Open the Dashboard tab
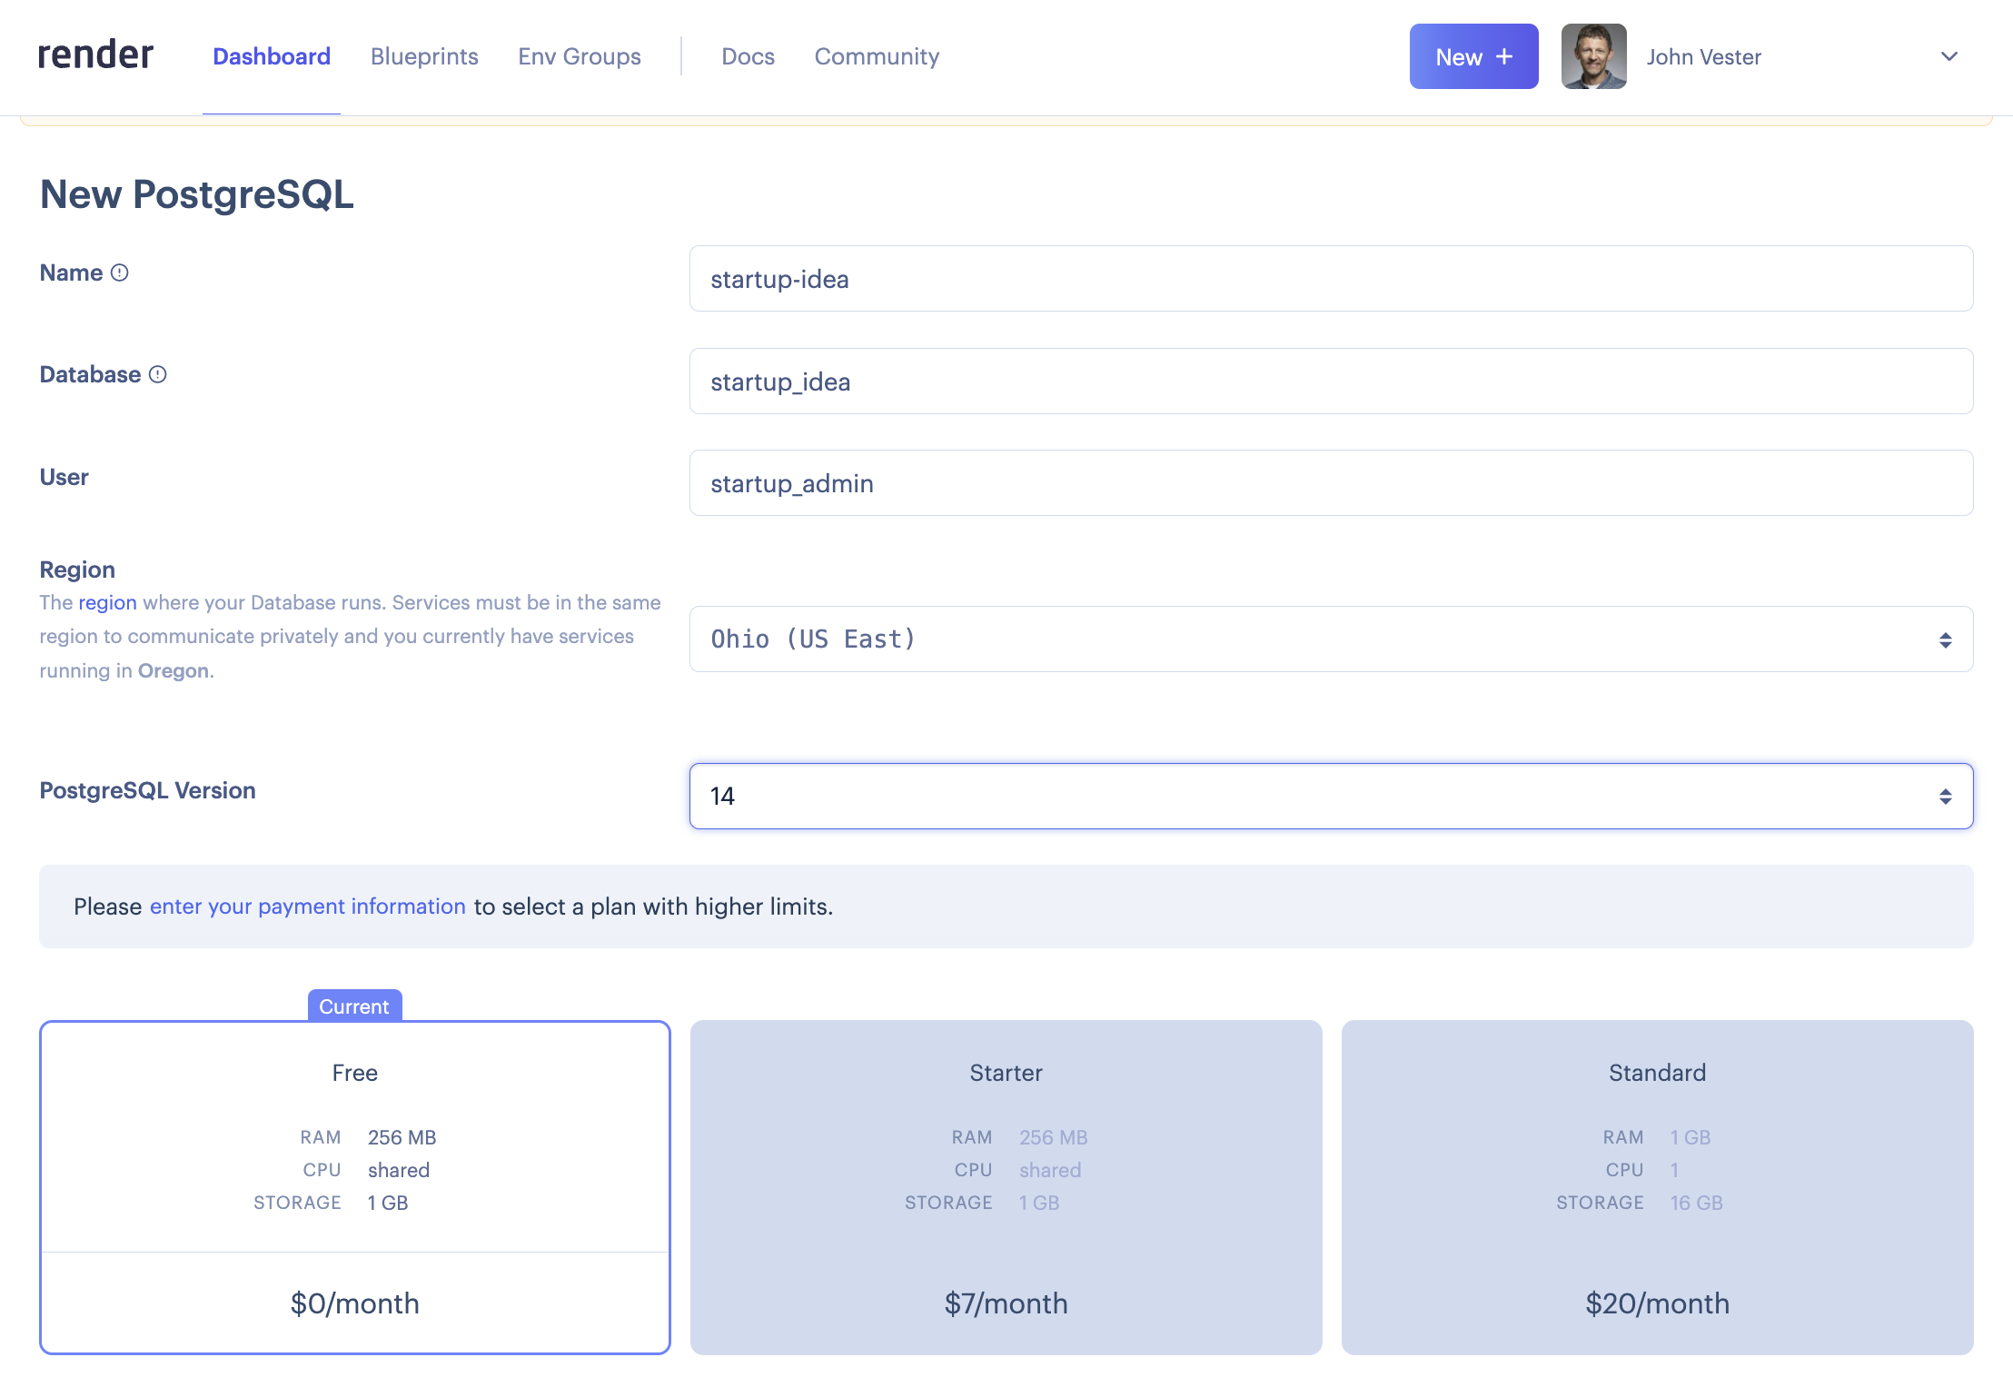2013x1377 pixels. [x=271, y=56]
